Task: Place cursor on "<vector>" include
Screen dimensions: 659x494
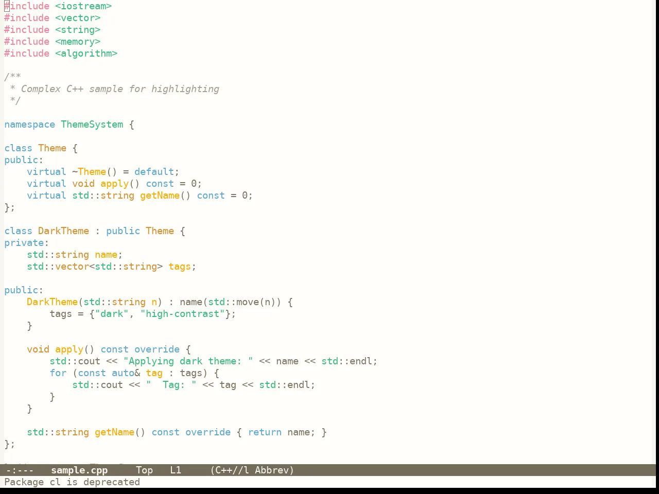Action: [78, 18]
